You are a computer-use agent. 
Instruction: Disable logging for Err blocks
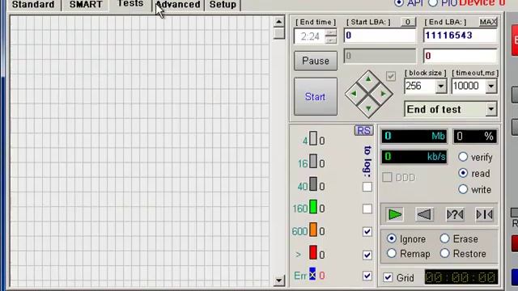click(367, 276)
